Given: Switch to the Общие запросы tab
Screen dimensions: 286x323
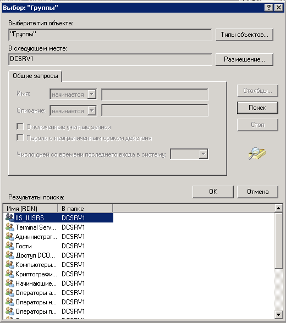Looking at the screenshot, I should [35, 76].
